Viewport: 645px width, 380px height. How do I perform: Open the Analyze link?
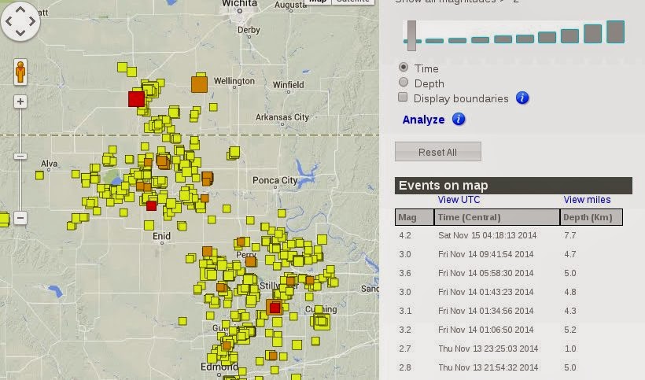423,120
